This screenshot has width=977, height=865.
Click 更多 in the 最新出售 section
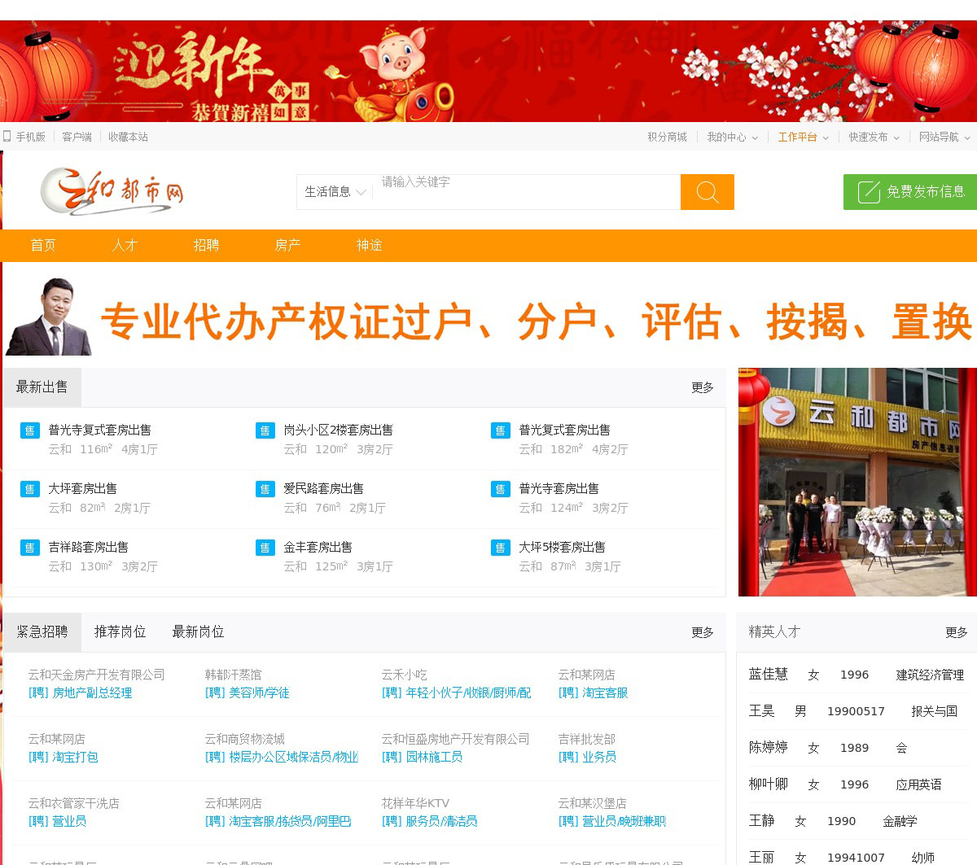point(703,388)
